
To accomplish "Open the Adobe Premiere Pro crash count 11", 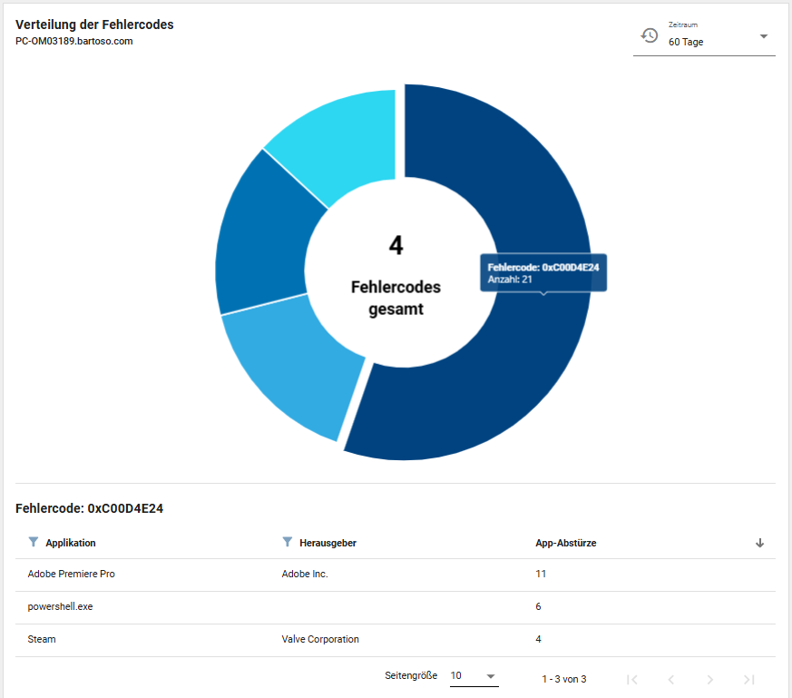I will [541, 574].
